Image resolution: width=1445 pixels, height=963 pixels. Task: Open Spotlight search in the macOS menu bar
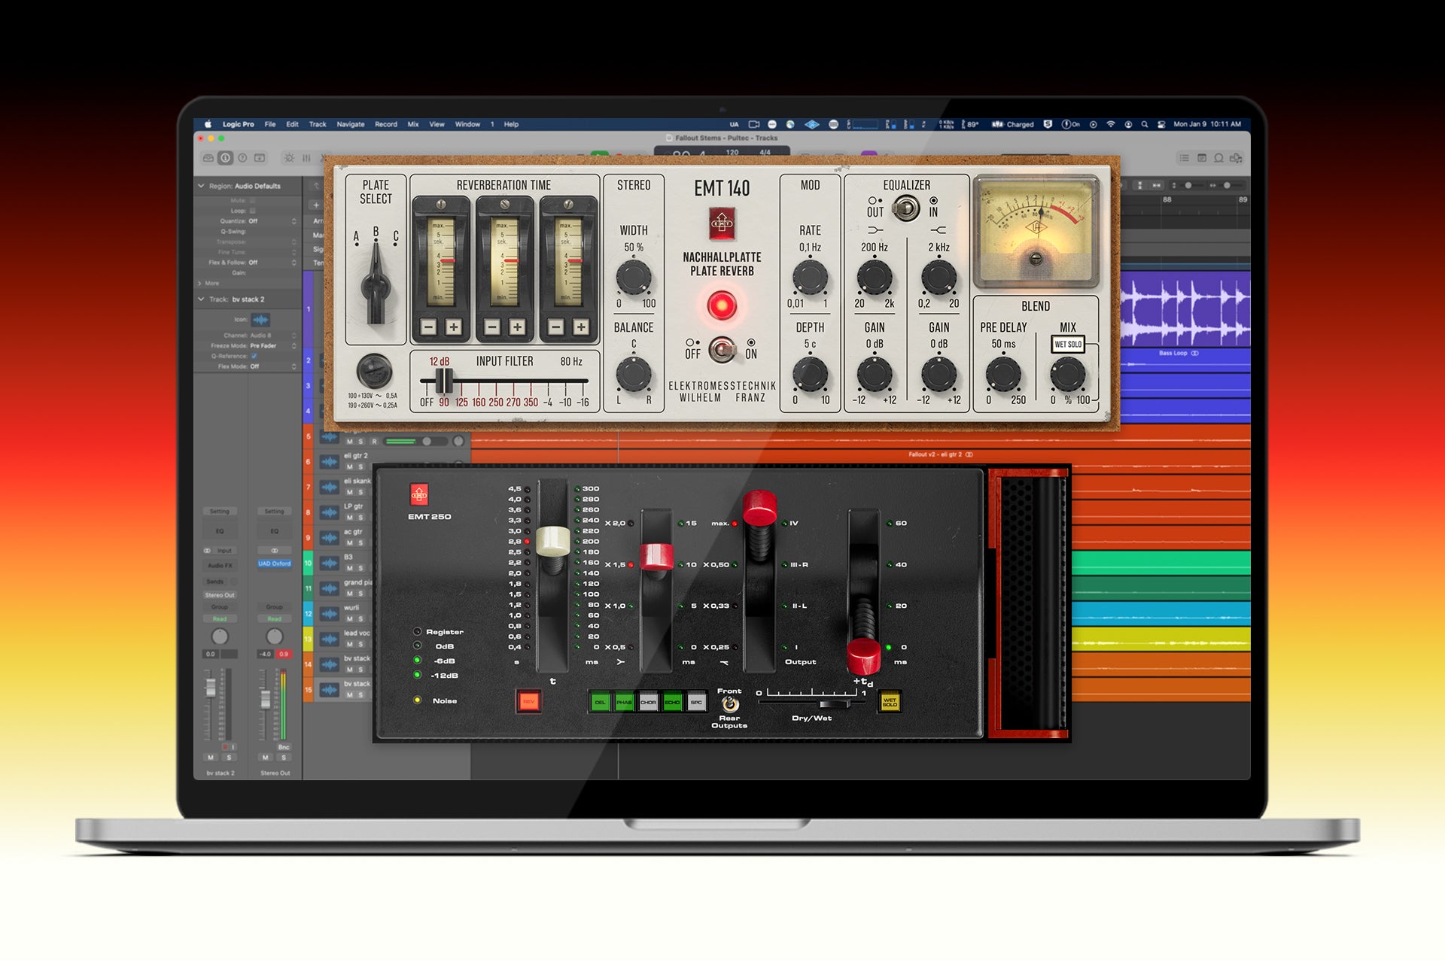click(x=1145, y=124)
